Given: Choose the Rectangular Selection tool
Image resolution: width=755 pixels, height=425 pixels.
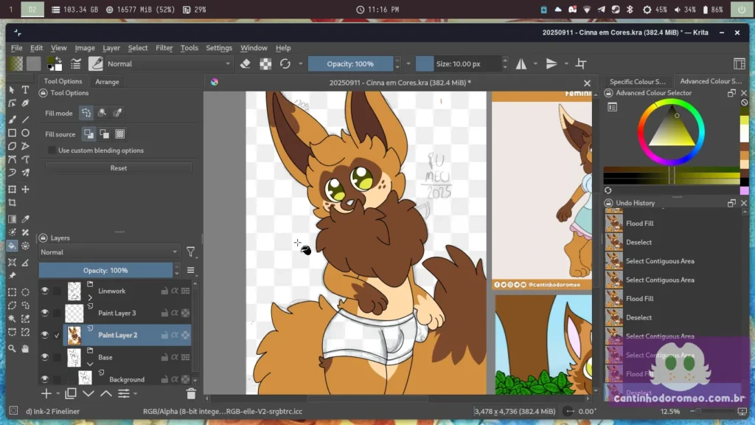Looking at the screenshot, I should (12, 292).
